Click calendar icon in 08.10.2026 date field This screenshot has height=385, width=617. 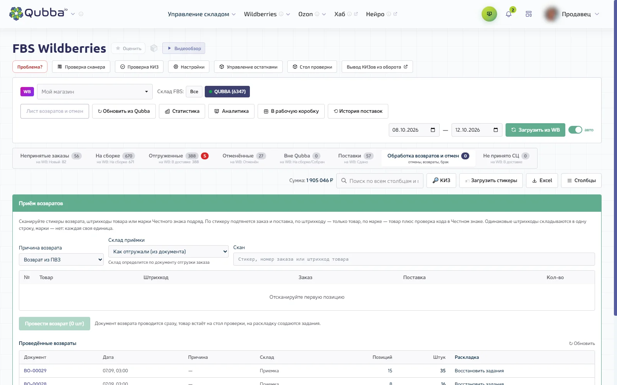433,130
